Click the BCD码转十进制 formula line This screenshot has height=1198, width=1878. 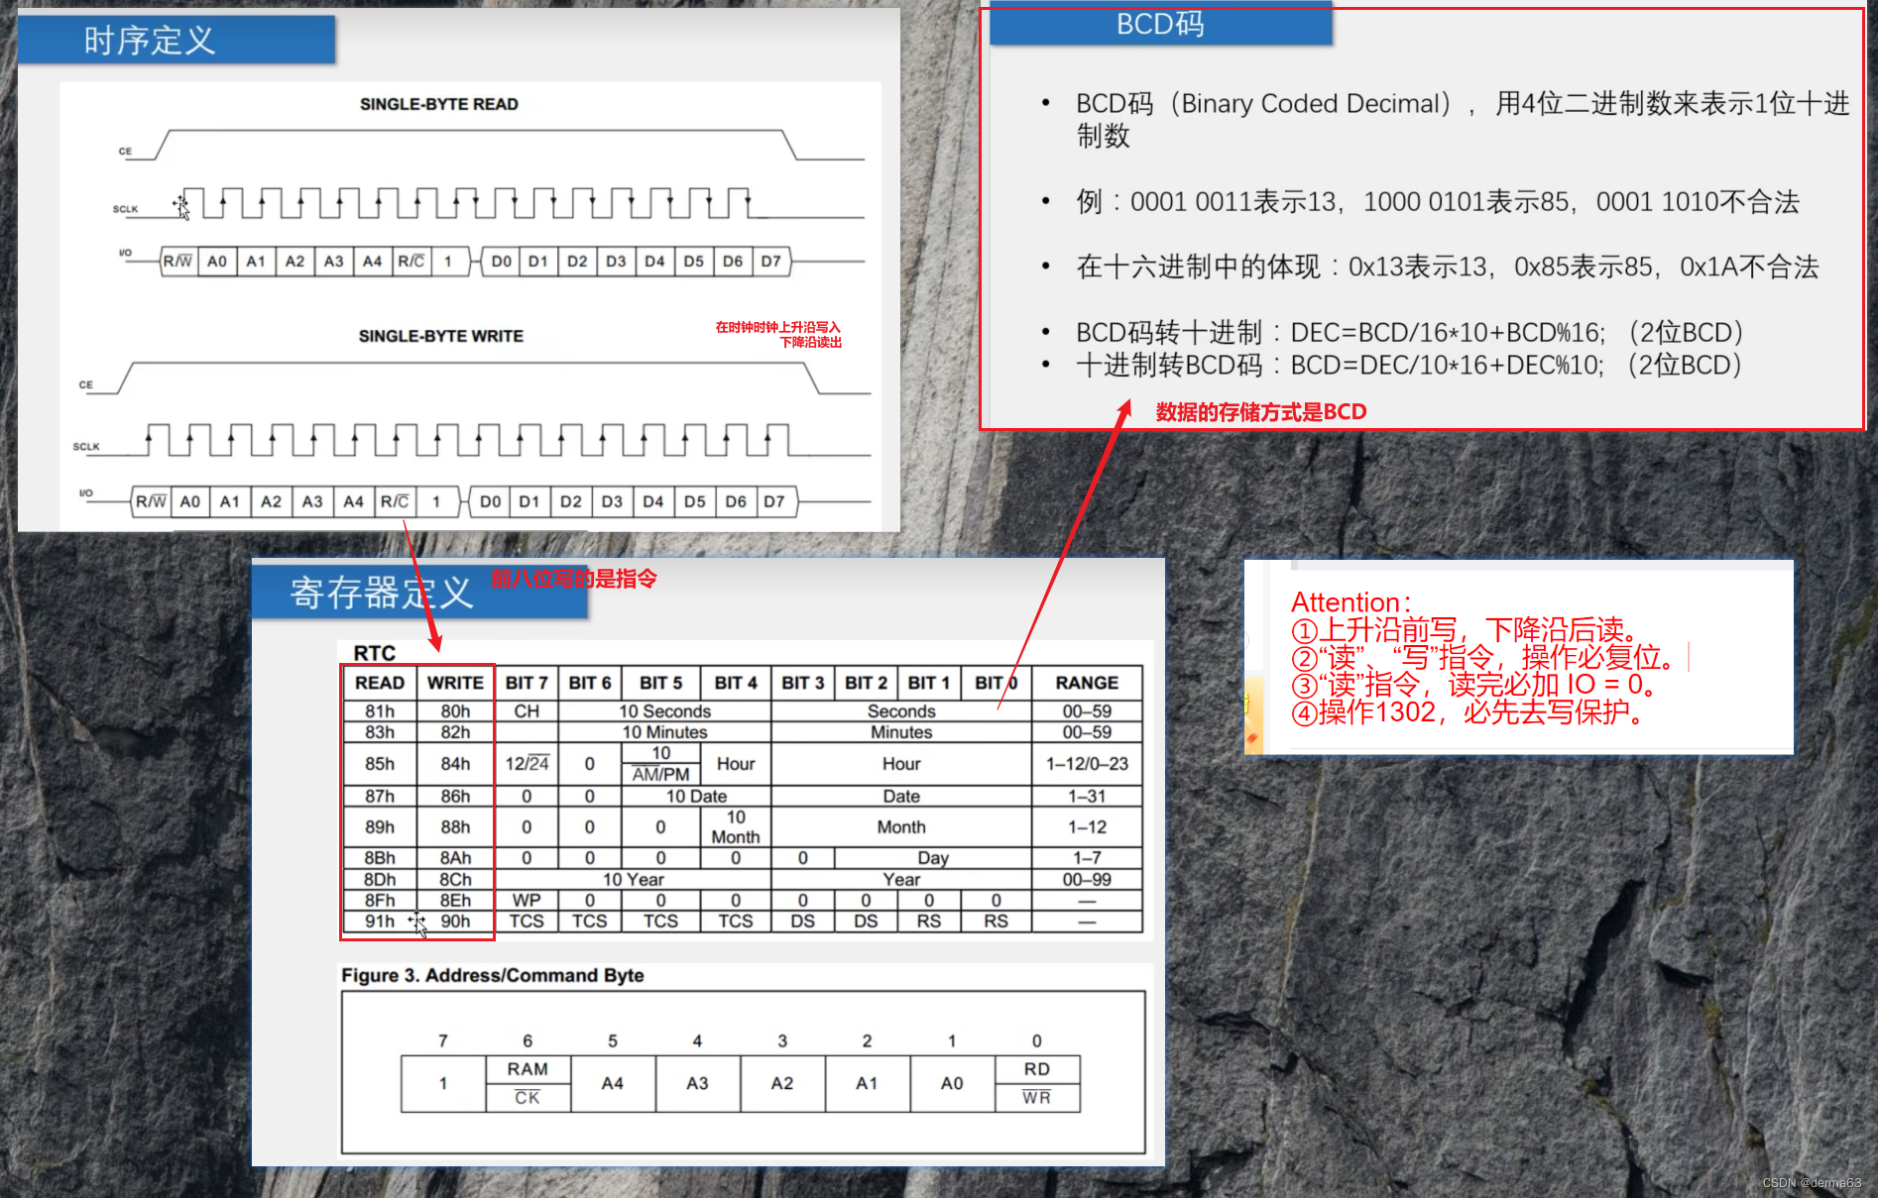click(x=1409, y=332)
